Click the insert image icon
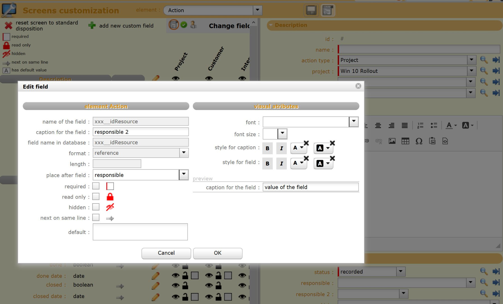 point(392,141)
